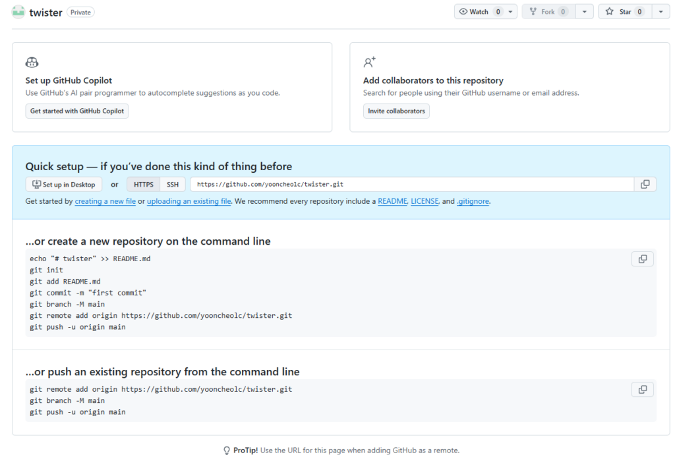Expand the Fork dropdown arrow

coord(584,12)
